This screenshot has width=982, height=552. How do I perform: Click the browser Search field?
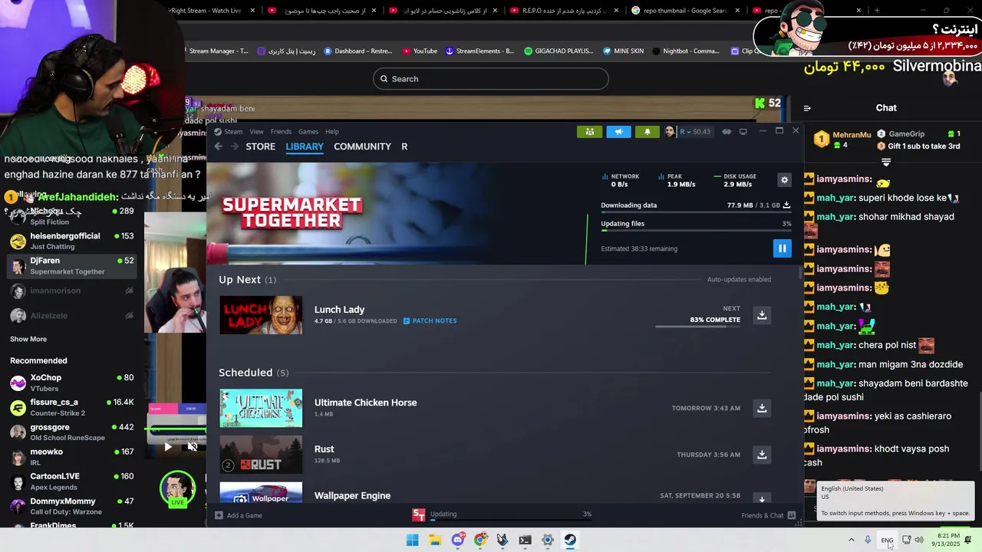point(491,79)
